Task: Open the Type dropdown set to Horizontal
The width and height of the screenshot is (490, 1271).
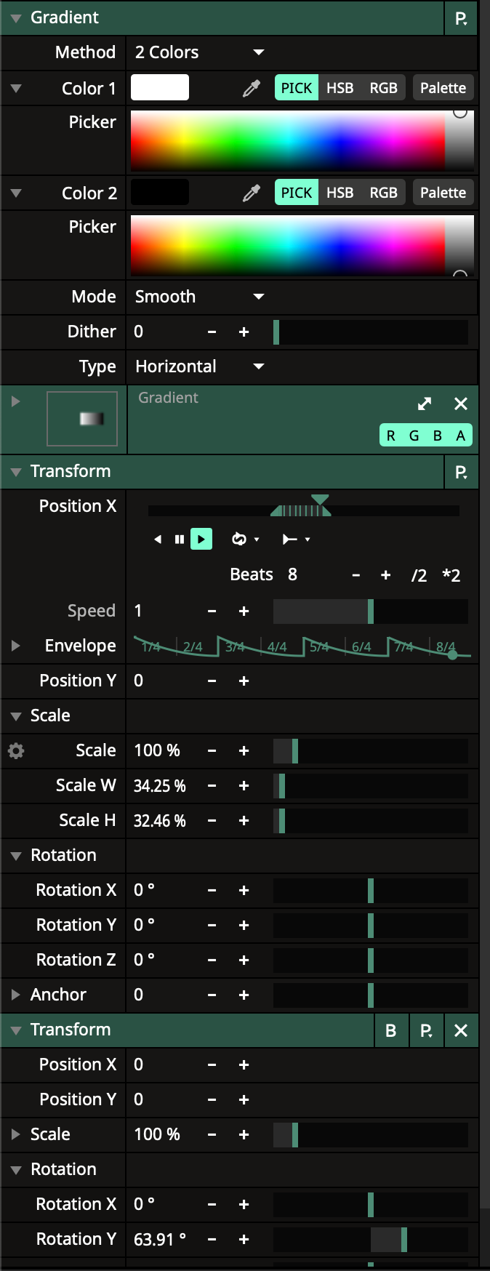Action: point(198,366)
